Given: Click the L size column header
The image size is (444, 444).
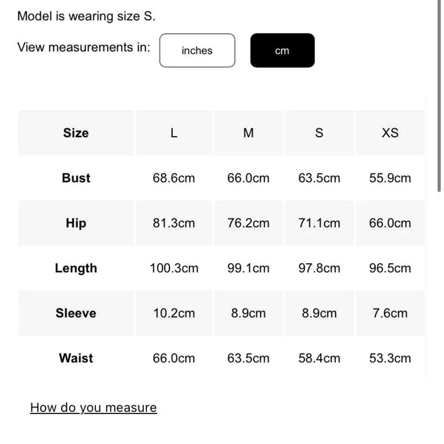Looking at the screenshot, I should point(174,133).
